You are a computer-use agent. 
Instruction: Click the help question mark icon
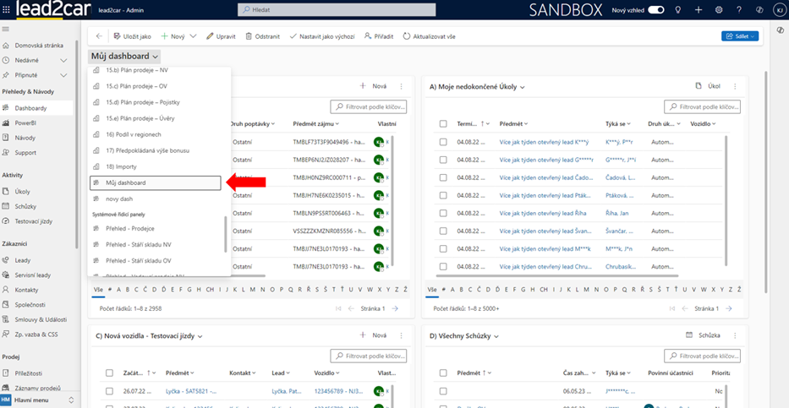tap(739, 10)
